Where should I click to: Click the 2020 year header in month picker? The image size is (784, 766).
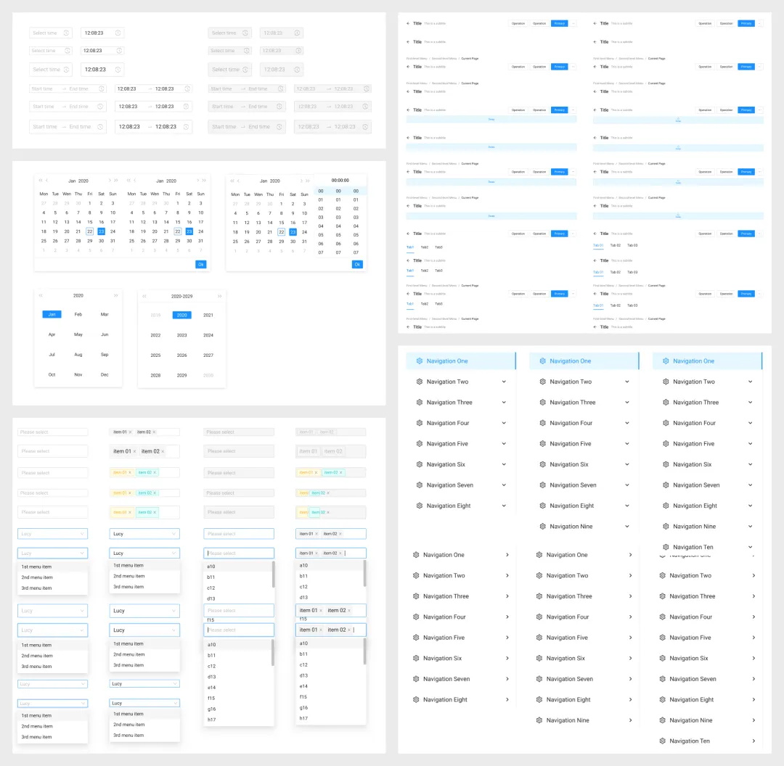point(78,296)
